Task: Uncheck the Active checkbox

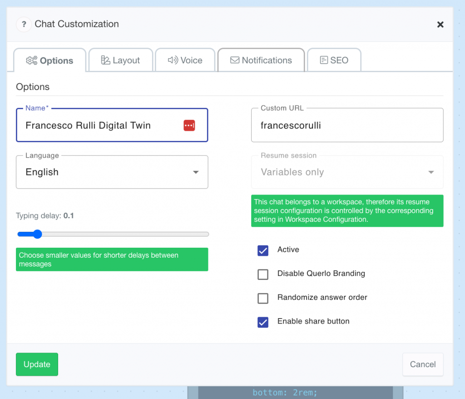Action: [263, 250]
